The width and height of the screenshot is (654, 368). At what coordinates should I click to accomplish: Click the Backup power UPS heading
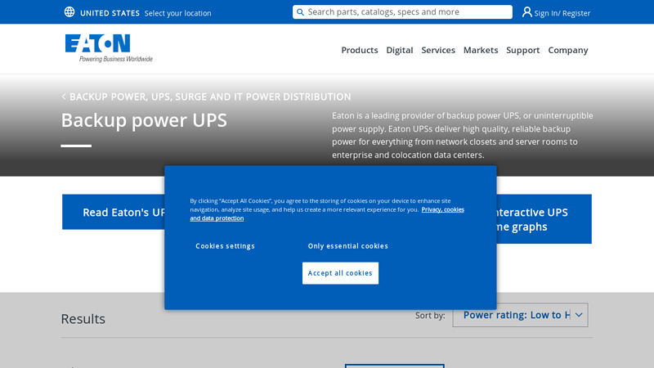[144, 120]
